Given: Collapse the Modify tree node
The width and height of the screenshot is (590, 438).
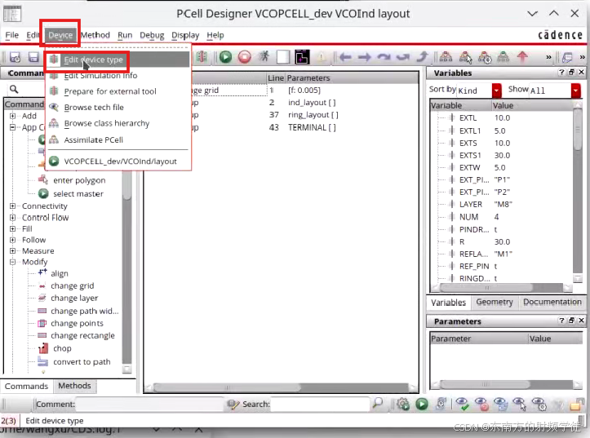Looking at the screenshot, I should click(12, 262).
